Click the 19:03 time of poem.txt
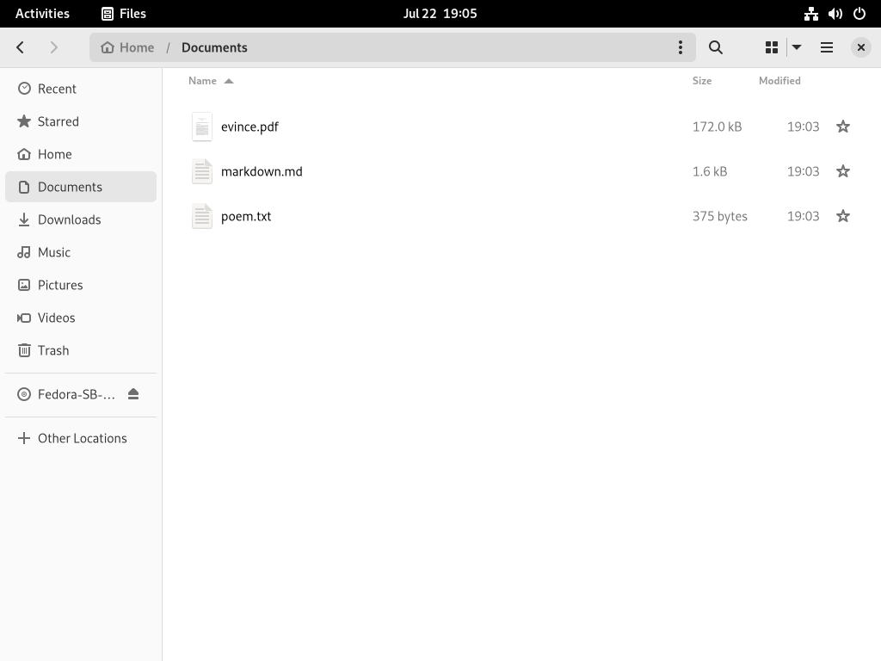881x661 pixels. click(803, 216)
